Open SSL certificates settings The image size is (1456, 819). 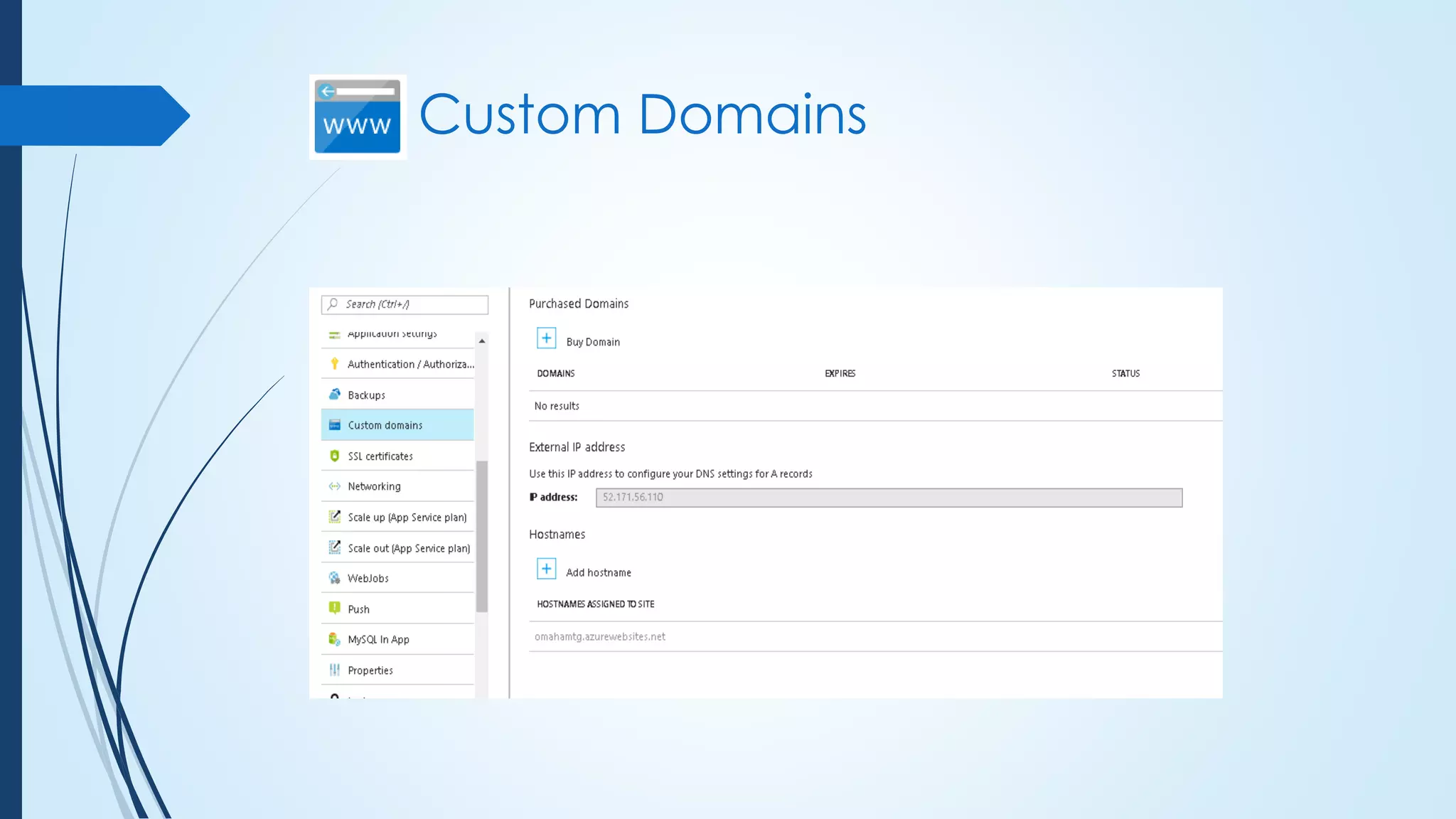click(x=397, y=456)
